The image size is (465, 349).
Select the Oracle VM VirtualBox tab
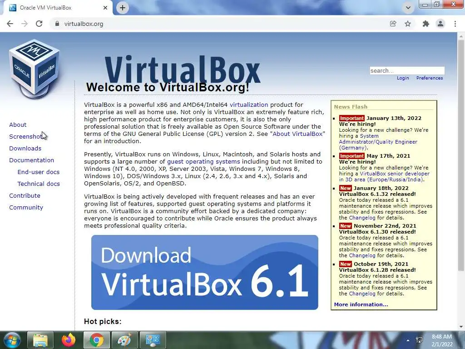56,8
